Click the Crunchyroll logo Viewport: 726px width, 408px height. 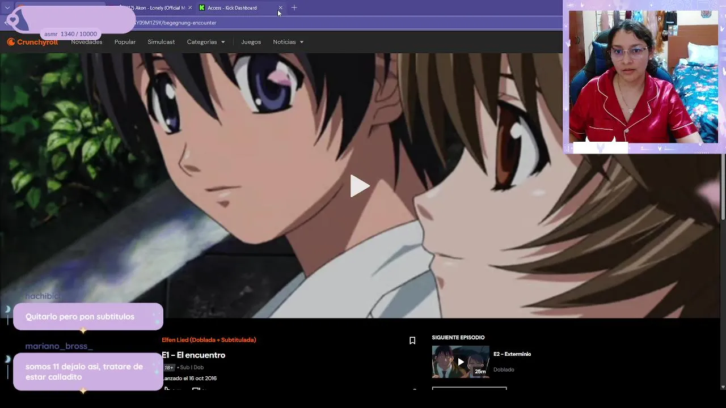(x=32, y=42)
